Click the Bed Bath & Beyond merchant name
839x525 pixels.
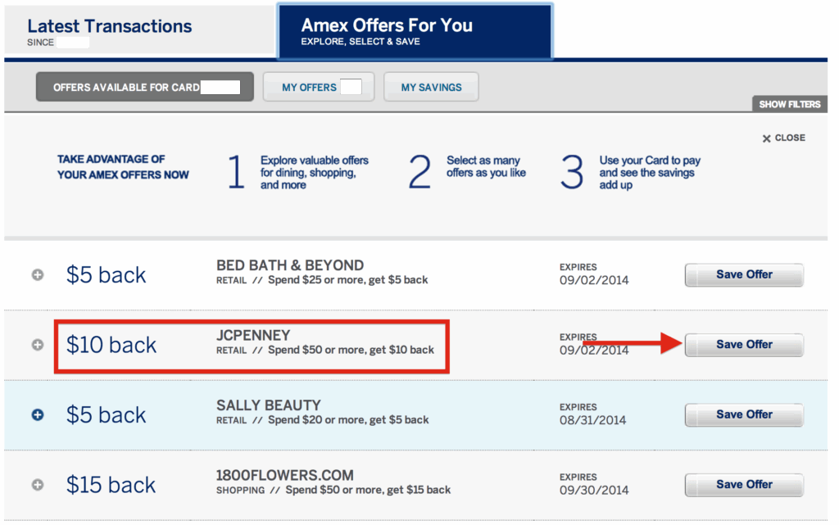[290, 265]
